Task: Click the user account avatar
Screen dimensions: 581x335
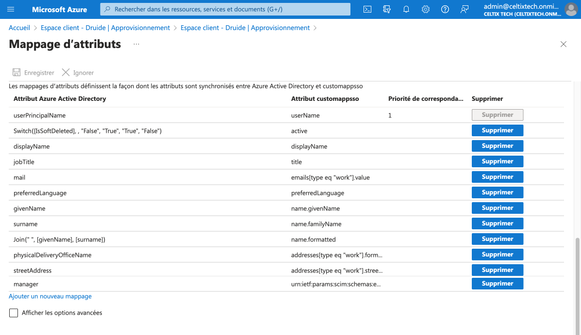Action: tap(571, 10)
